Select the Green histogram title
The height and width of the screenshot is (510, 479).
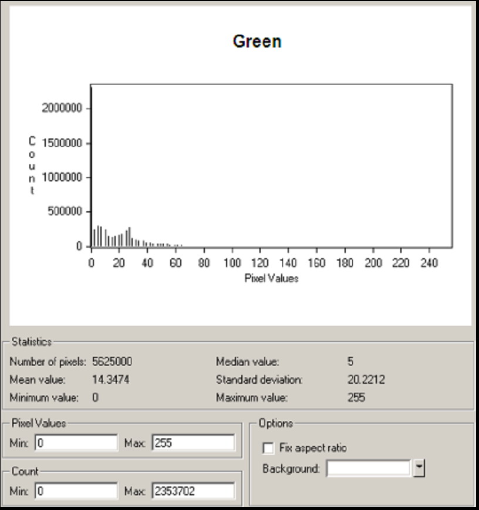pyautogui.click(x=257, y=42)
